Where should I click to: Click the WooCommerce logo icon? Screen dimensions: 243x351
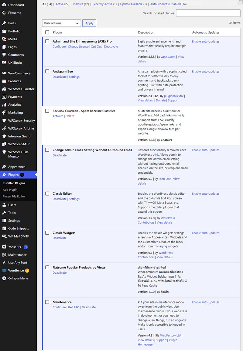tap(4, 73)
